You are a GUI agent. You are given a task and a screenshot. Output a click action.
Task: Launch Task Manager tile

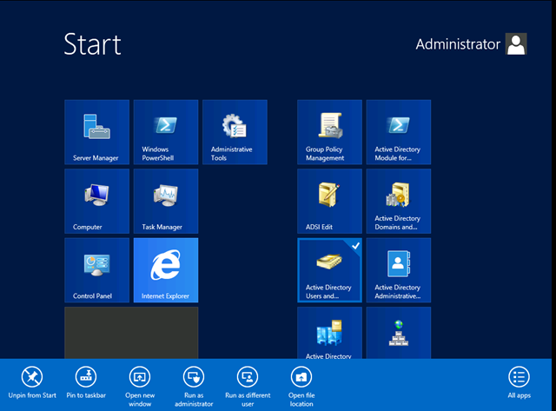pyautogui.click(x=166, y=201)
